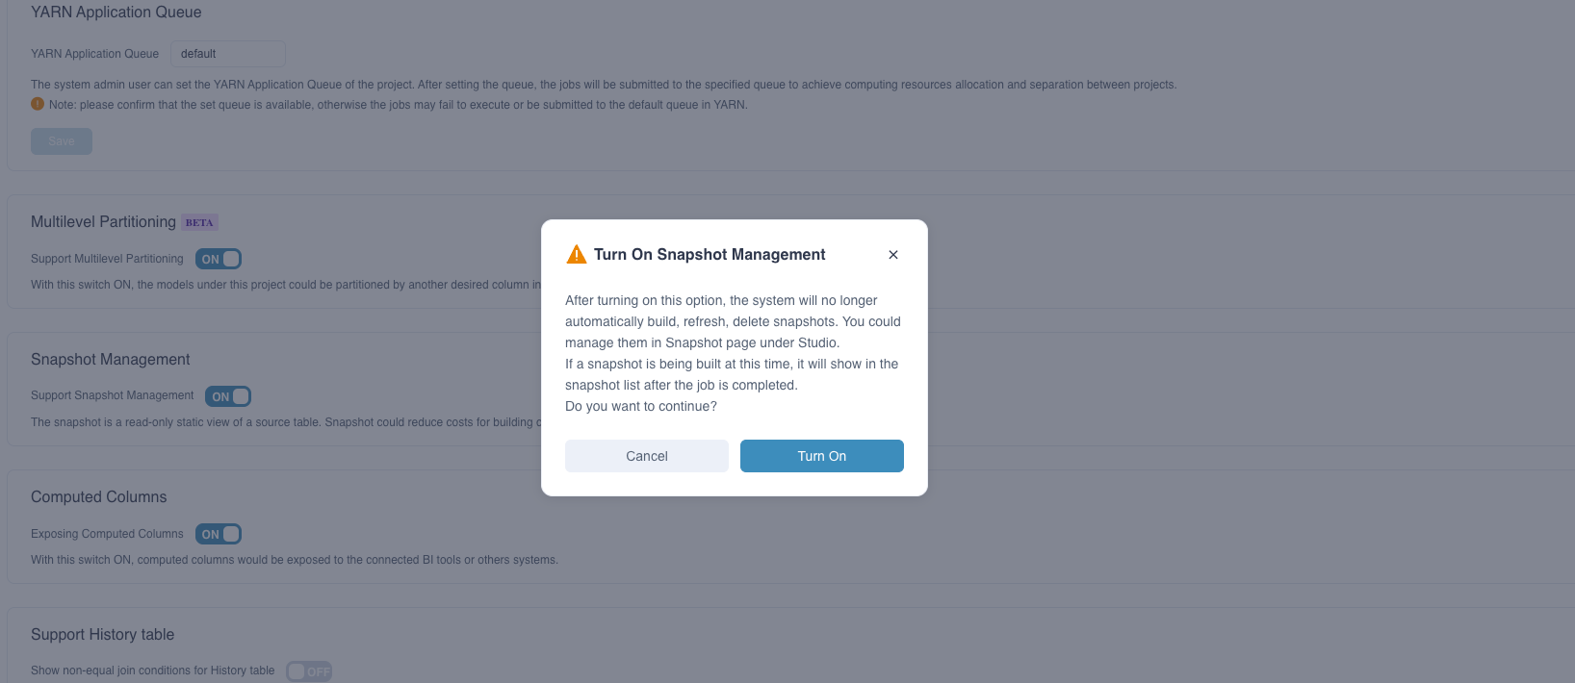The width and height of the screenshot is (1575, 683).
Task: Focus the YARN Application Queue input field
Action: coord(228,54)
